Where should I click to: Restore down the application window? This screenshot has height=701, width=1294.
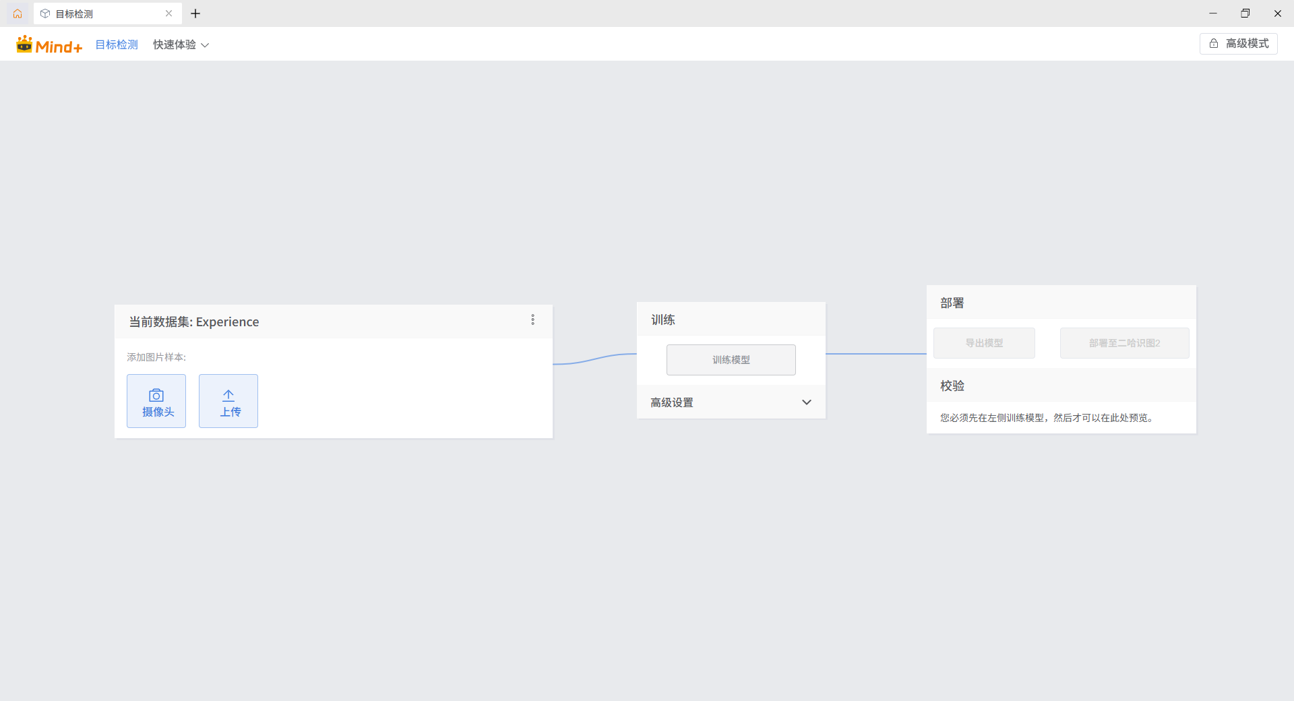pyautogui.click(x=1245, y=13)
